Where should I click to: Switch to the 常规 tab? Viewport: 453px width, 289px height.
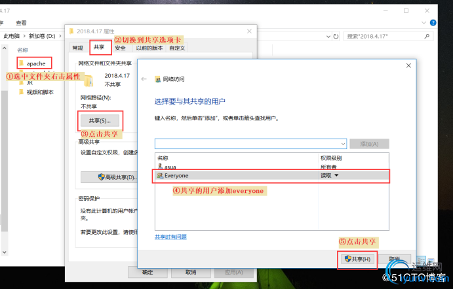[x=78, y=48]
